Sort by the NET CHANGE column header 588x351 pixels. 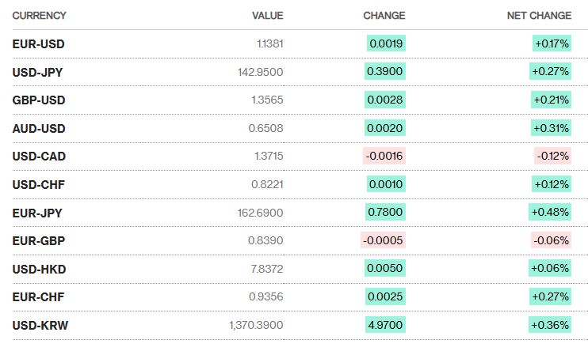(539, 16)
